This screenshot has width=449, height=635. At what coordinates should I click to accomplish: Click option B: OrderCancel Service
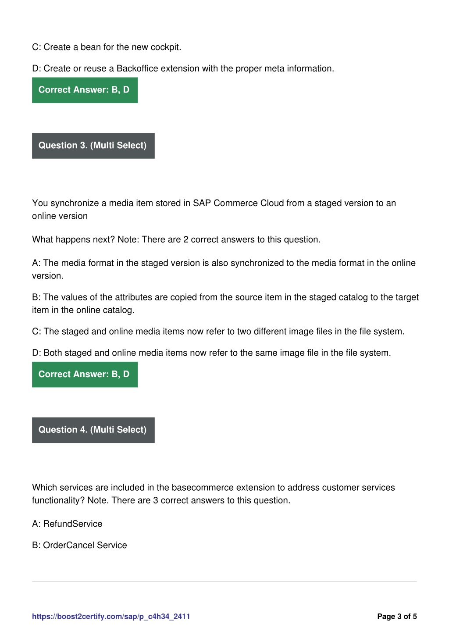coord(79,545)
